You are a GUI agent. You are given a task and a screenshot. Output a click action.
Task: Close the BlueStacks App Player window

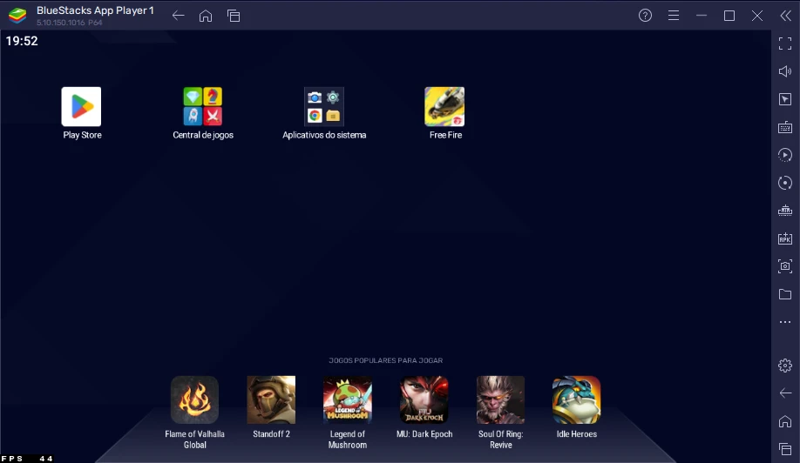(x=757, y=16)
